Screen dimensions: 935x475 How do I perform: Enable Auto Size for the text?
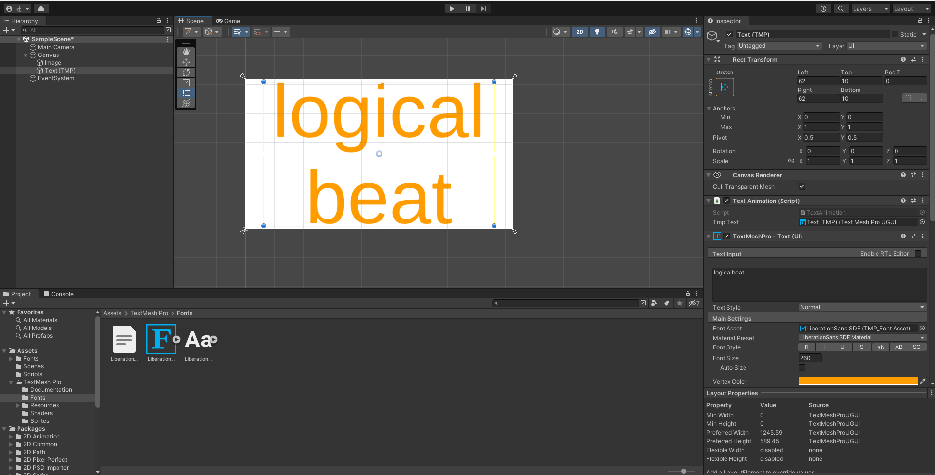tap(801, 367)
